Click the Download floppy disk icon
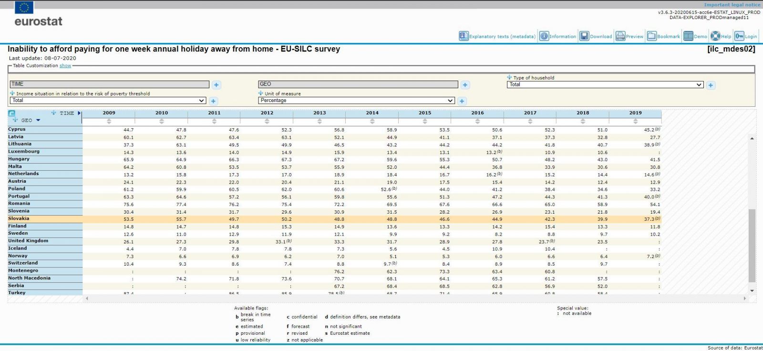 [x=584, y=36]
